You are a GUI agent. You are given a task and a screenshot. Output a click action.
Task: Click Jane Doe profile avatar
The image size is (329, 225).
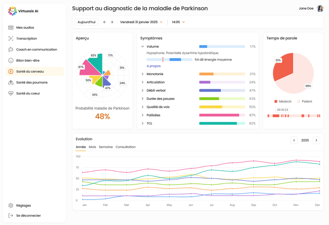pos(320,9)
